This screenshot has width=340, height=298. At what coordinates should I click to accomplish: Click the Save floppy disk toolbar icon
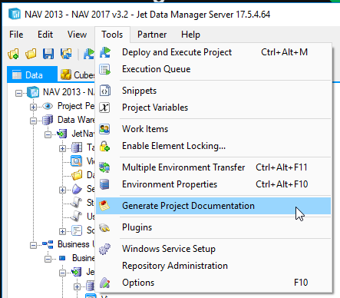coord(48,54)
